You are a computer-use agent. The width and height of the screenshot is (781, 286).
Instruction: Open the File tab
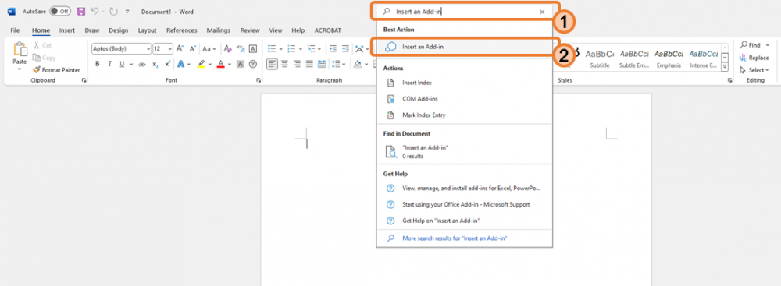pos(15,30)
